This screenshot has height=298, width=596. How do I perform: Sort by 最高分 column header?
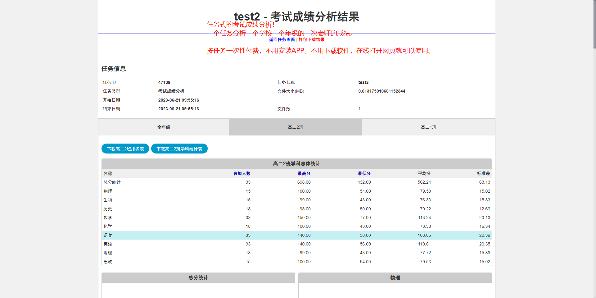coord(304,173)
